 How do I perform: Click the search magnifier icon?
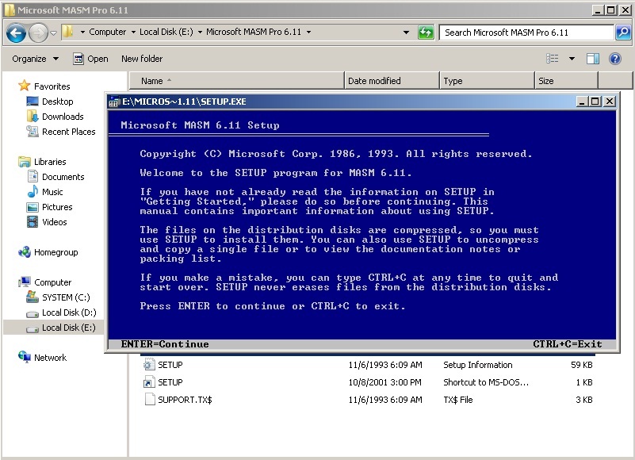623,33
